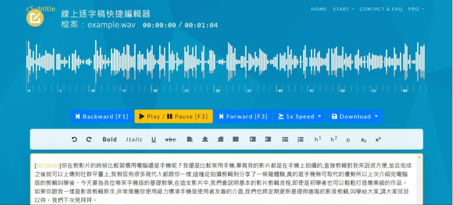The width and height of the screenshot is (453, 205).
Task: Undo the last edit
Action: click(x=74, y=139)
